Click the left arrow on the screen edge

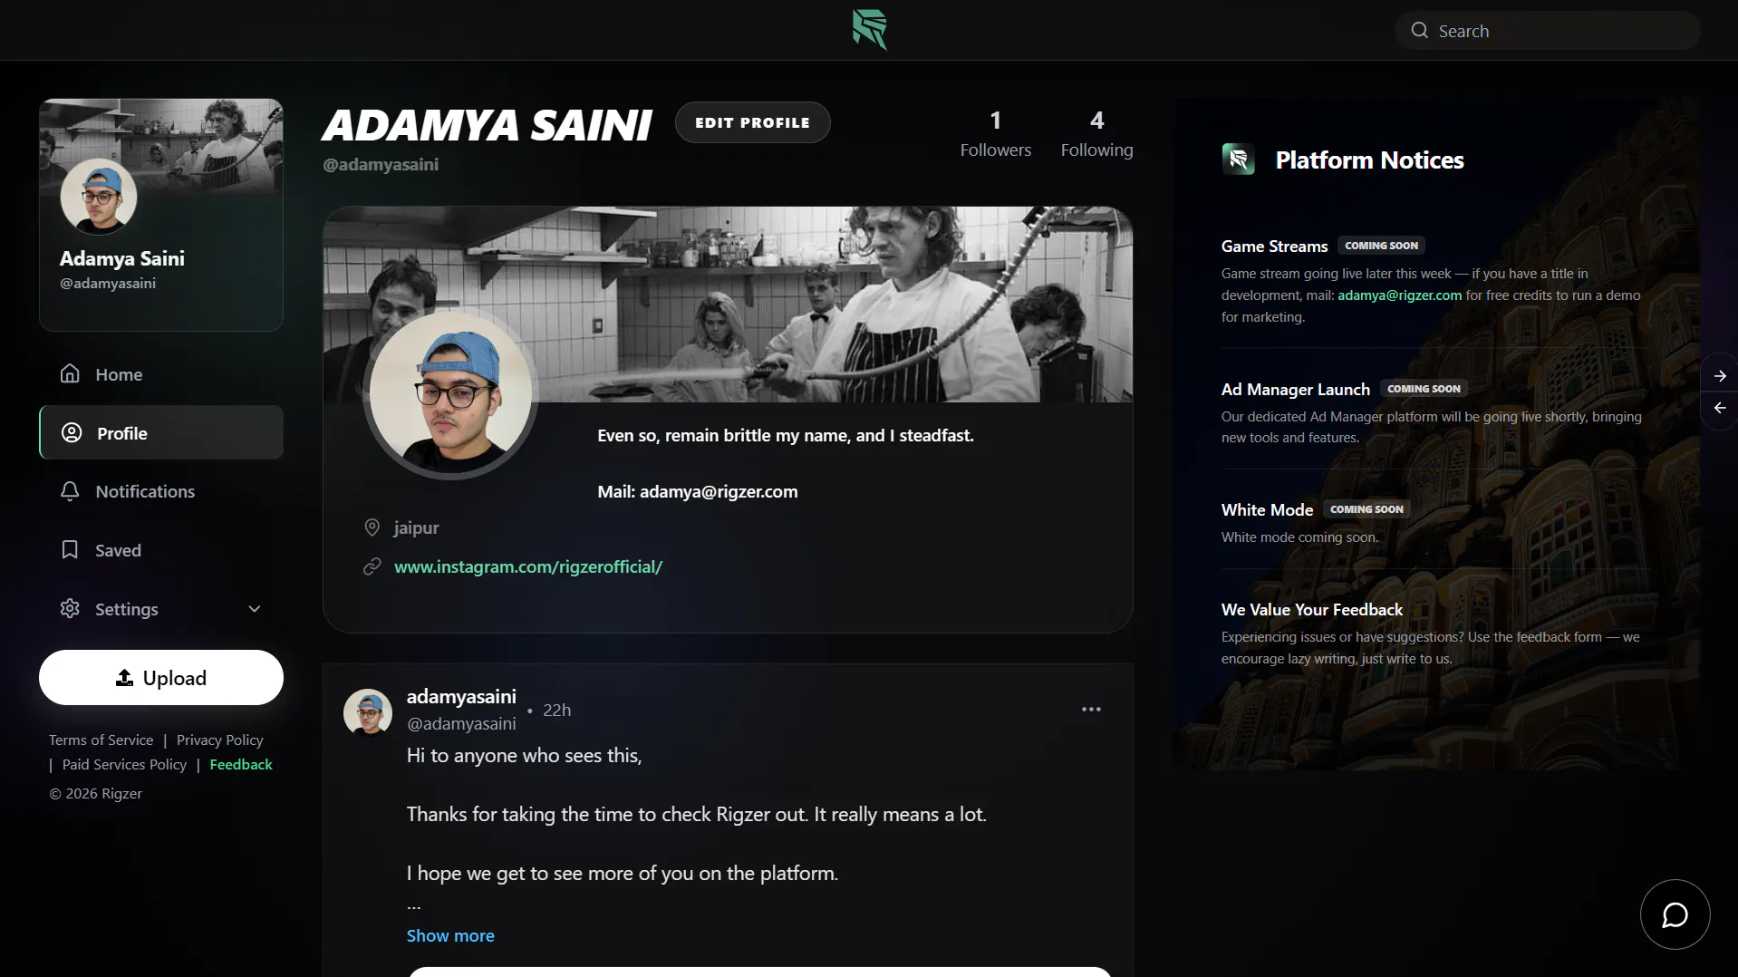click(1719, 408)
